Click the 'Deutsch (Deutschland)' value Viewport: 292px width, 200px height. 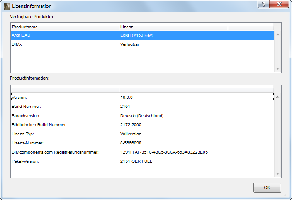(142, 116)
